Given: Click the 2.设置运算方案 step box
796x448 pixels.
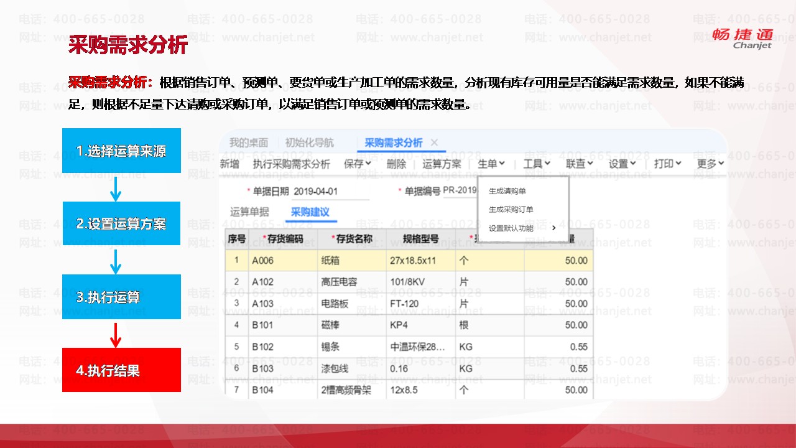Looking at the screenshot, I should [121, 223].
